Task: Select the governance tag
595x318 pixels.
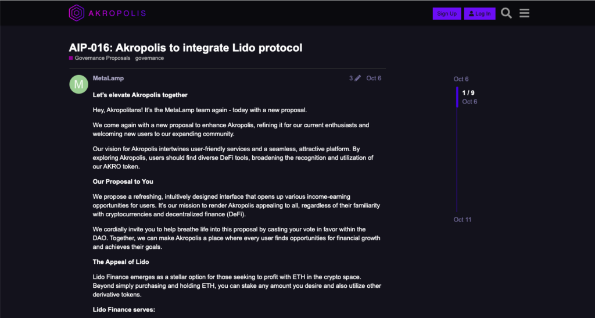Action: [x=150, y=58]
